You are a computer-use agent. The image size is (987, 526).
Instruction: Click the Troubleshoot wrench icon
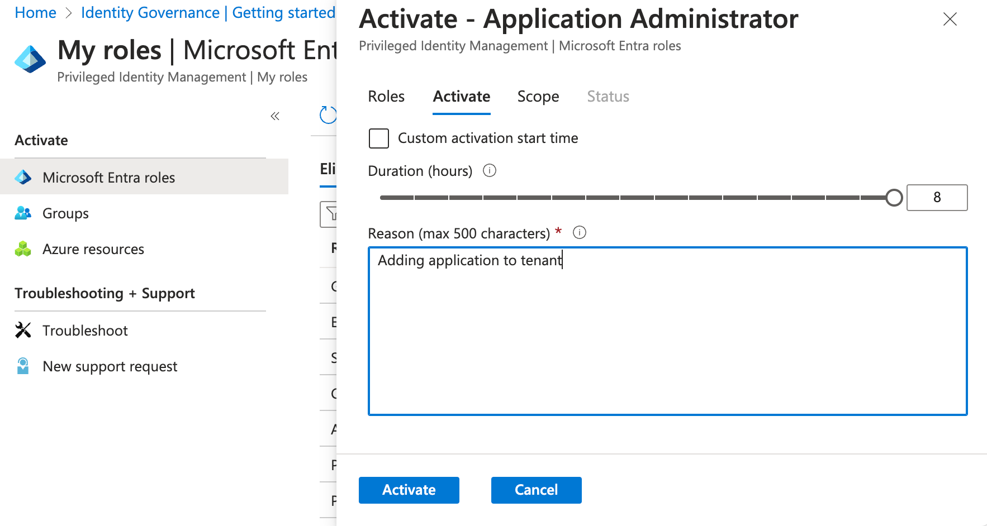click(23, 331)
